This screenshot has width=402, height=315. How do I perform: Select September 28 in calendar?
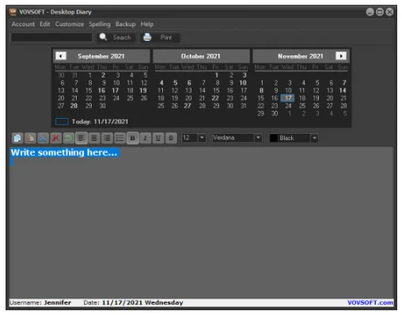(74, 106)
